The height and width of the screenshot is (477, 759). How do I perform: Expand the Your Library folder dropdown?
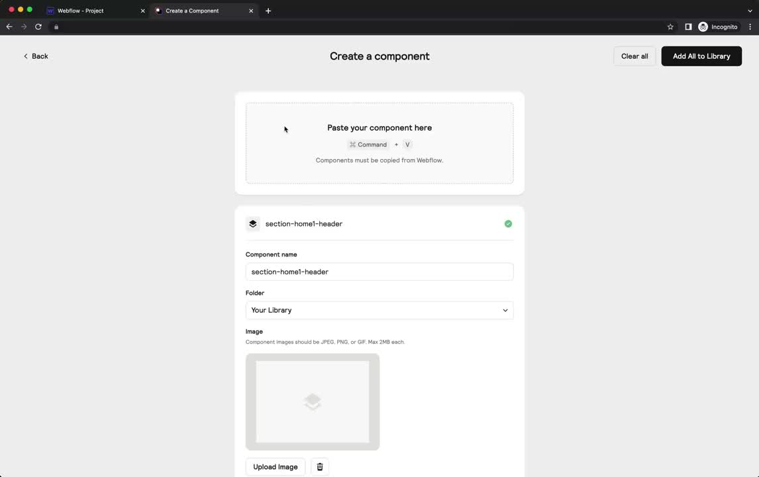point(379,311)
